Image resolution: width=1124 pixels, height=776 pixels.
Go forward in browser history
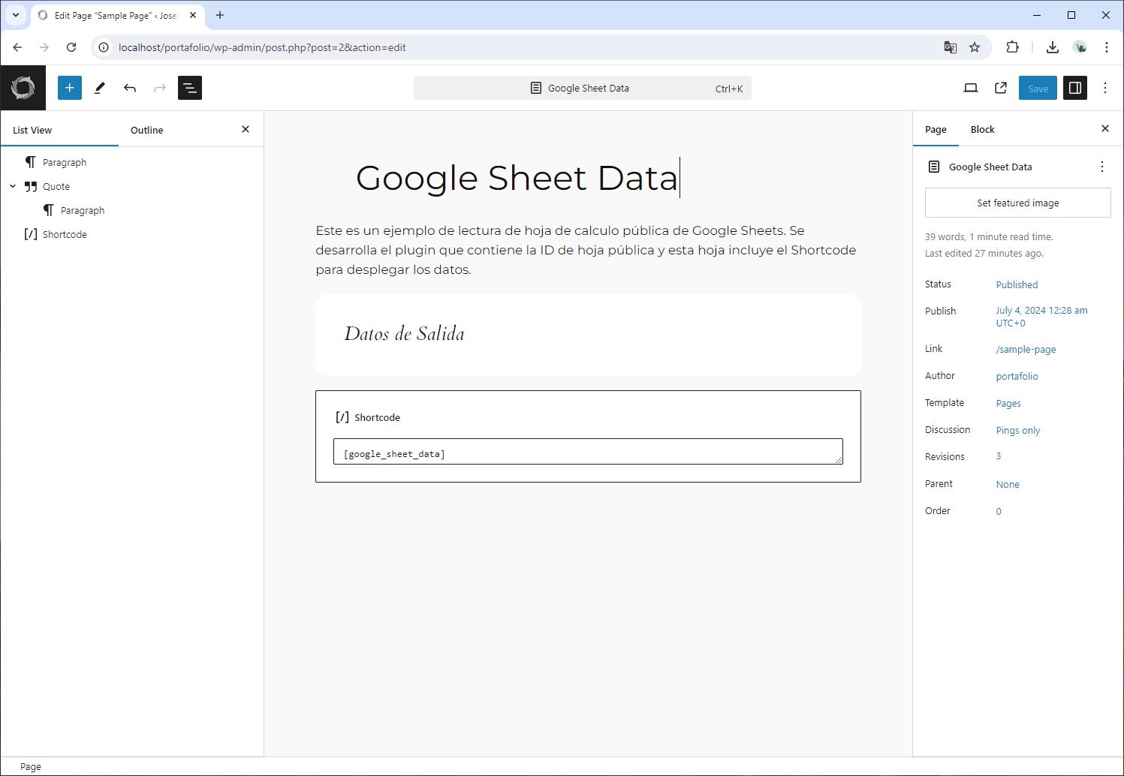coord(44,47)
